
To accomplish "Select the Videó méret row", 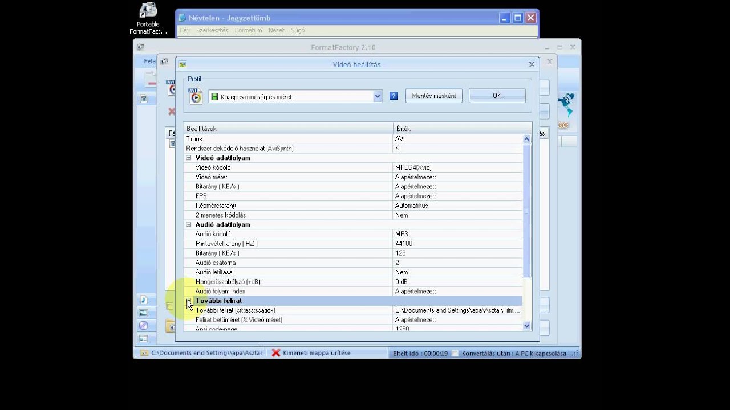I will tap(352, 177).
